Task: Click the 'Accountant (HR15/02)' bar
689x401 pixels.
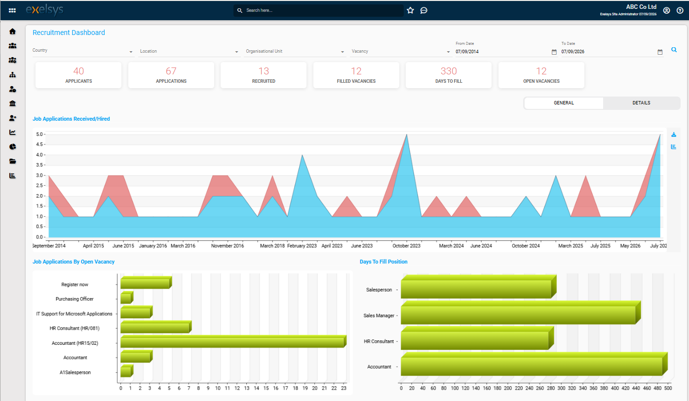Action: (x=233, y=342)
